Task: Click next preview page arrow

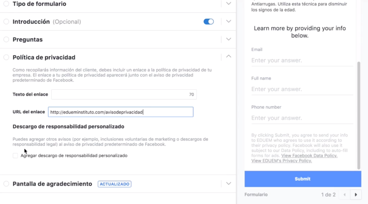Action: 356,195
